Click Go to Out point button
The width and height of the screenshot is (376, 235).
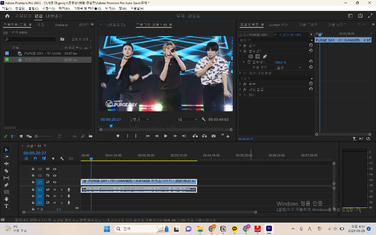click(184, 136)
